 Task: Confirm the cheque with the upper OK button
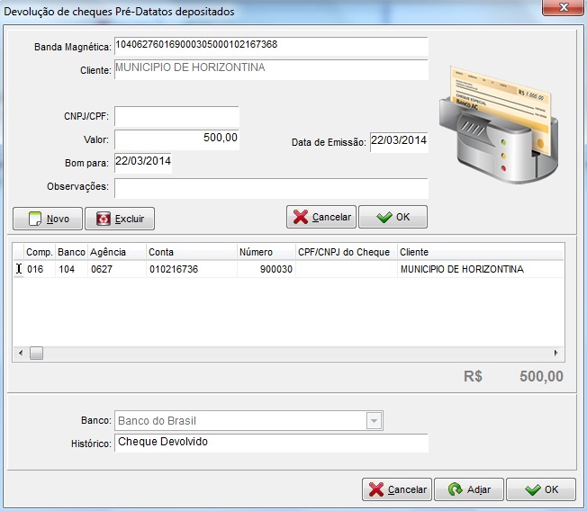[x=393, y=218]
